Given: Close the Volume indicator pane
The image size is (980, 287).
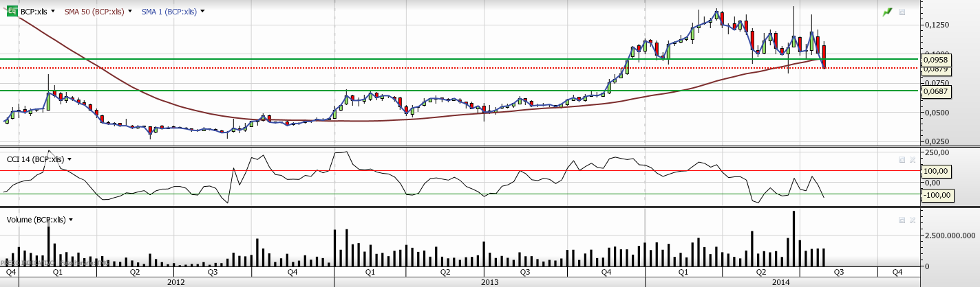Looking at the screenshot, I should [x=913, y=220].
